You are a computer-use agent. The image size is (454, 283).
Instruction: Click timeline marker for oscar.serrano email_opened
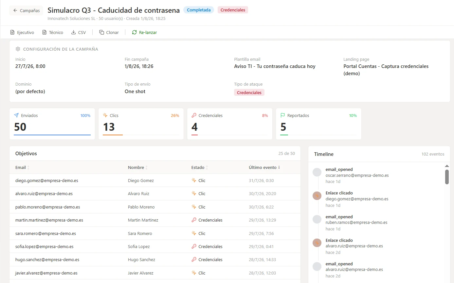317,172
